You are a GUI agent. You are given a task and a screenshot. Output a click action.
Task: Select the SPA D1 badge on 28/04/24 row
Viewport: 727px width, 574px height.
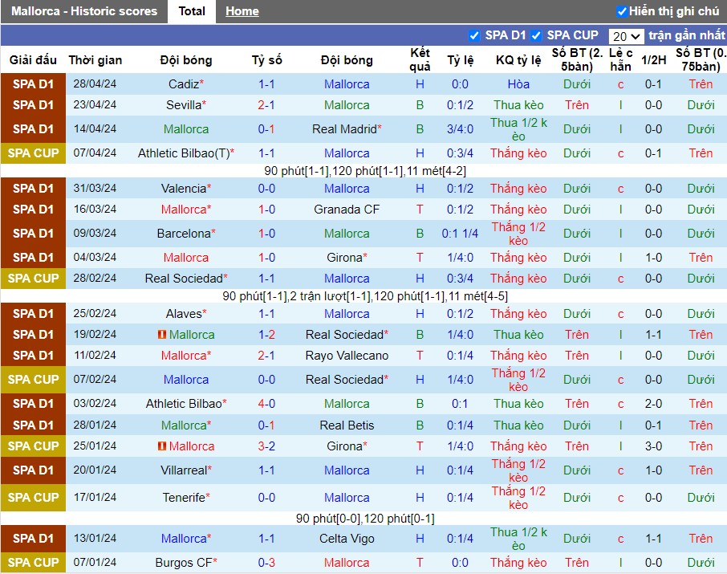pyautogui.click(x=34, y=84)
